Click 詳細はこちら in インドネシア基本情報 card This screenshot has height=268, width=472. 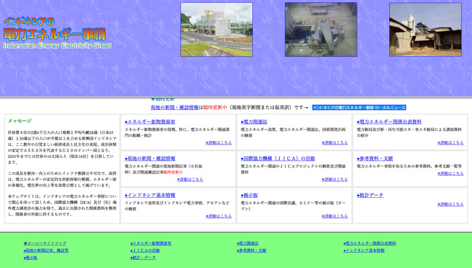[x=218, y=216]
